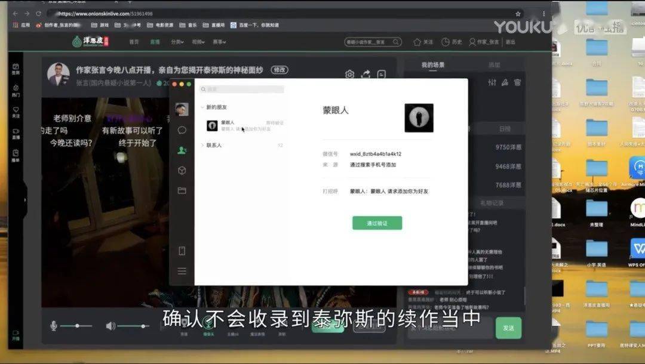645x364 pixels.
Task: Open the 电影资源 bookmark folder
Action: [160, 25]
